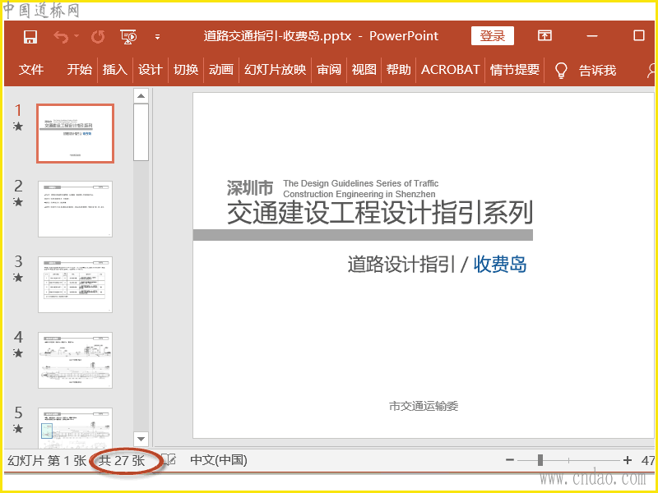Click the spell check book icon
Screen dimensions: 658x493
point(169,460)
